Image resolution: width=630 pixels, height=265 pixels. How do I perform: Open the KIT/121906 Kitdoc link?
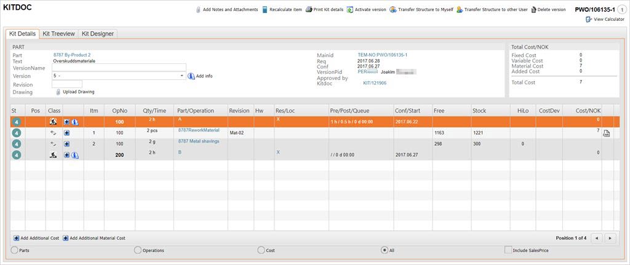point(375,83)
